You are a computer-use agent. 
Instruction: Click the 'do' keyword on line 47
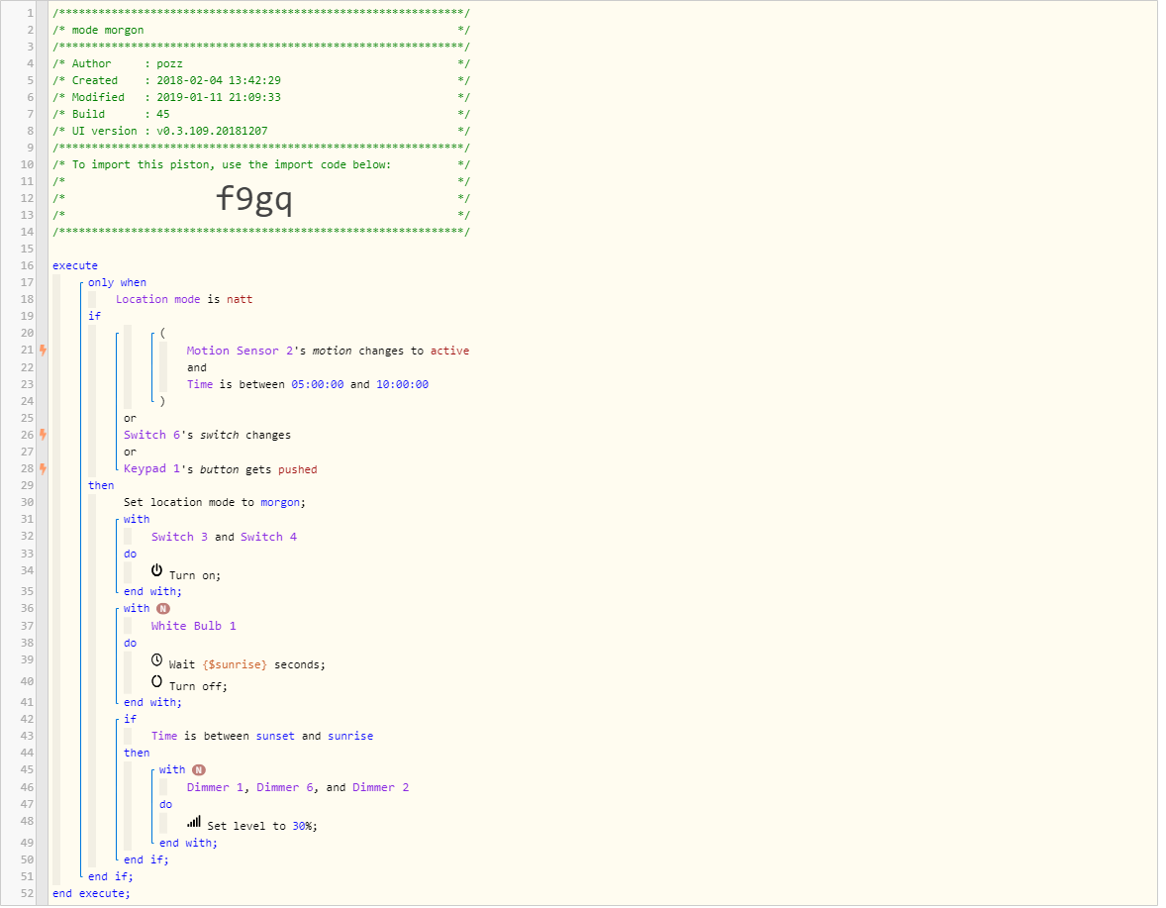(166, 805)
